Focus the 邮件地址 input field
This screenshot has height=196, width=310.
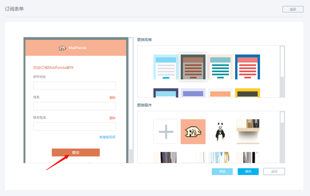coord(74,86)
